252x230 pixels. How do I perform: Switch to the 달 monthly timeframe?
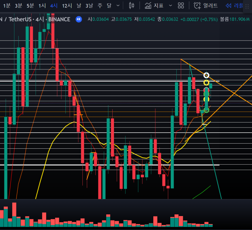pos(109,6)
